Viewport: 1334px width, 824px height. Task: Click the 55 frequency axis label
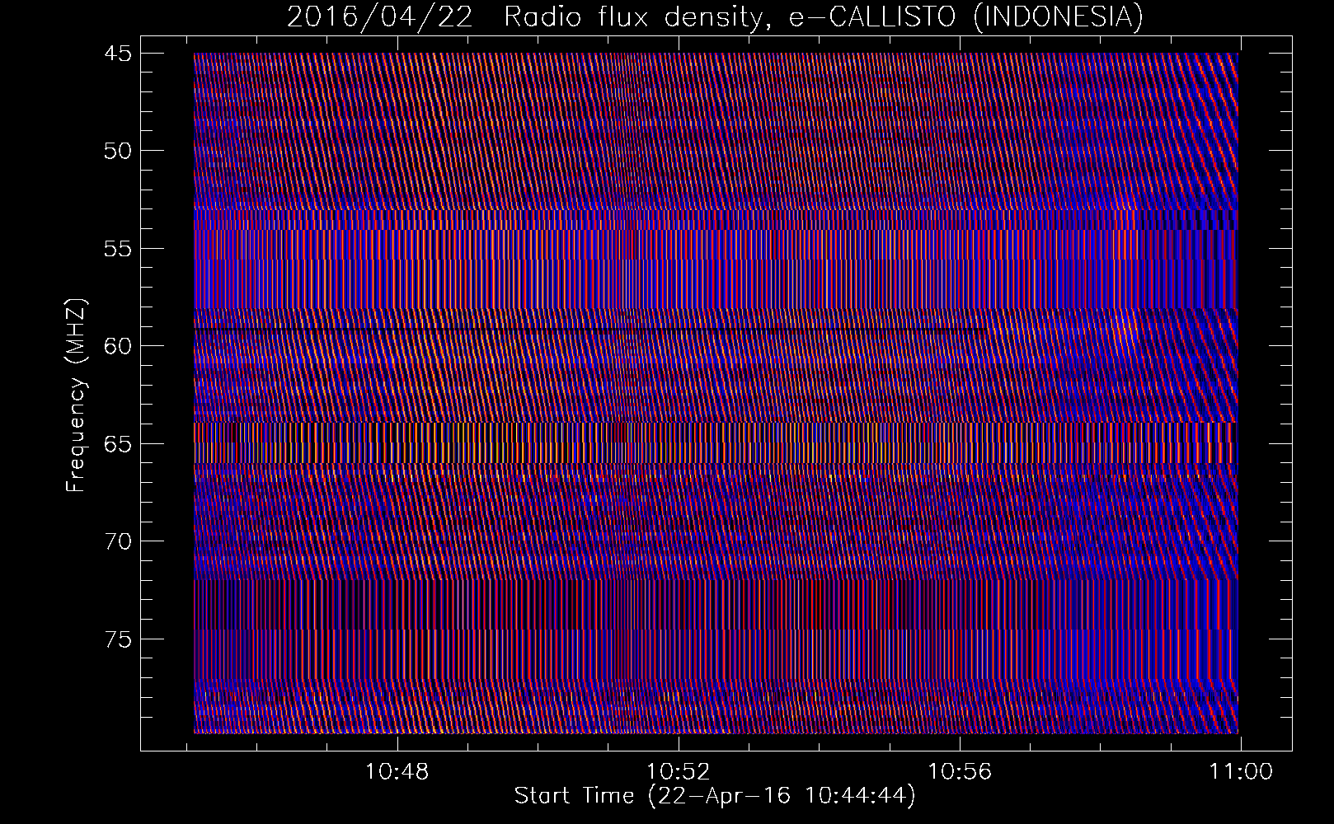[117, 249]
